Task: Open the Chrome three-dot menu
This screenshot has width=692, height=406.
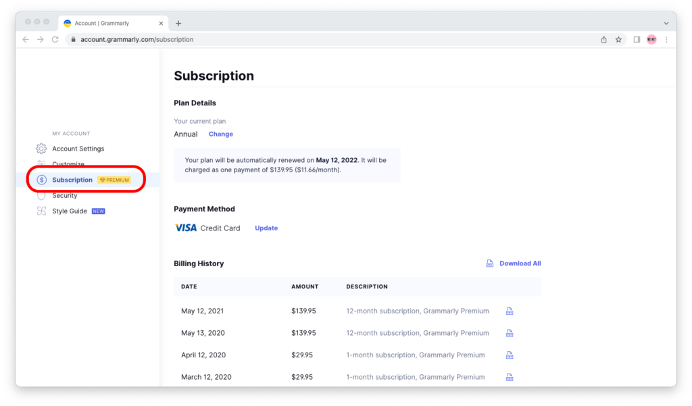Action: (x=666, y=40)
